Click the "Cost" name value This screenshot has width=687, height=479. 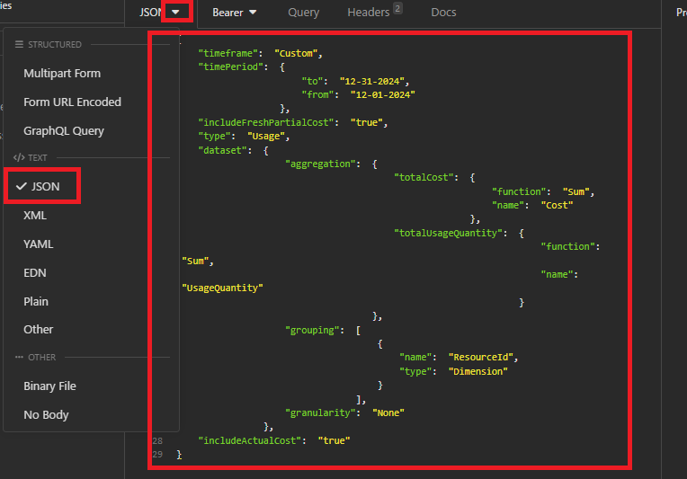click(x=557, y=205)
